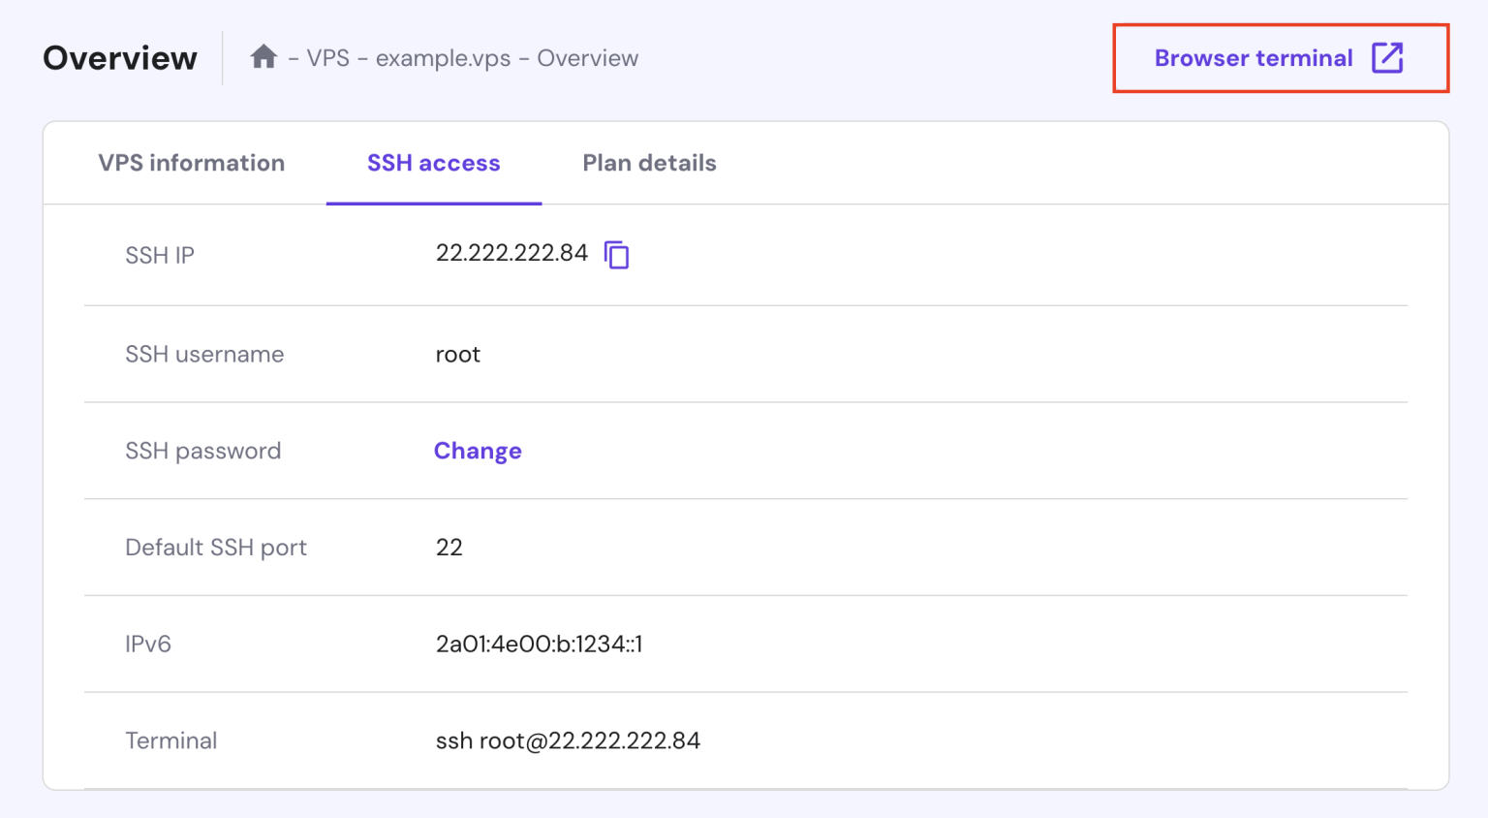Click the copy icon beside SSH IP address
The height and width of the screenshot is (818, 1488).
point(617,254)
